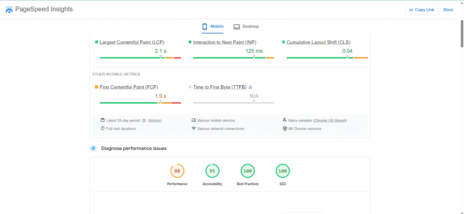The height and width of the screenshot is (214, 464).
Task: Open the Largest Contentful Paint (LCP) link
Action: click(132, 42)
